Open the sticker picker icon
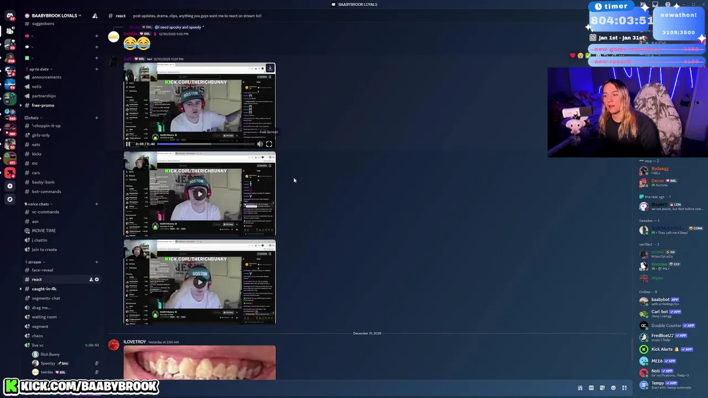Screen dimensions: 708x398 pos(602,388)
